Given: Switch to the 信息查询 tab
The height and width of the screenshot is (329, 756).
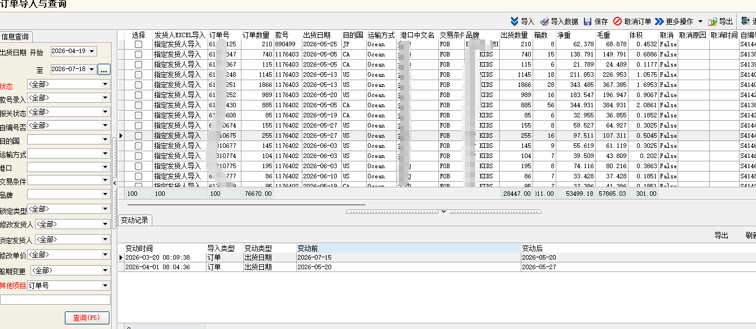Looking at the screenshot, I should tap(15, 37).
